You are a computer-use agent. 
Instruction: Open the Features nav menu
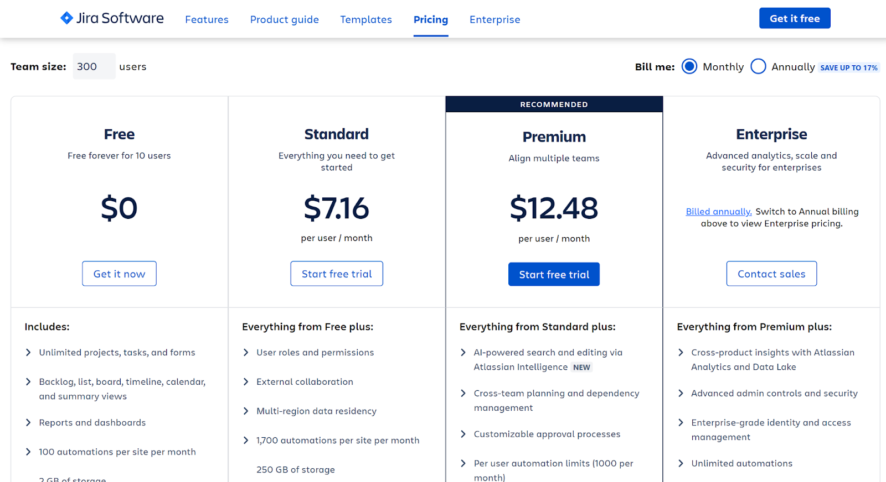207,20
